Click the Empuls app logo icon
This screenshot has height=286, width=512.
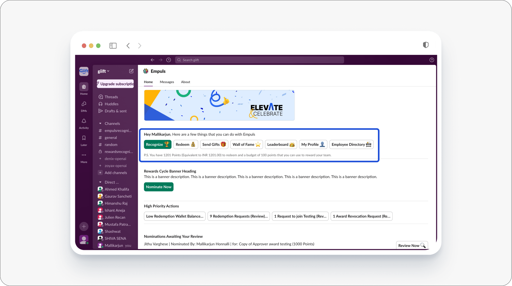tap(146, 71)
